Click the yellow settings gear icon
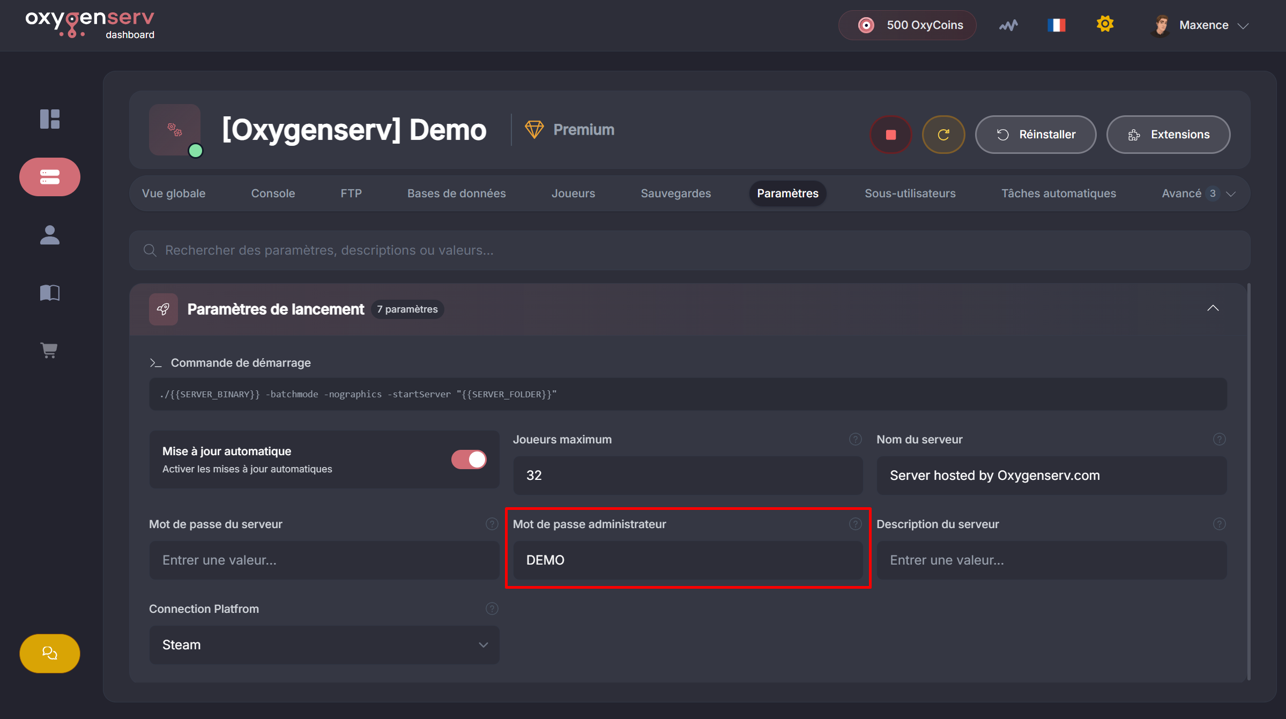This screenshot has height=719, width=1286. click(1105, 24)
